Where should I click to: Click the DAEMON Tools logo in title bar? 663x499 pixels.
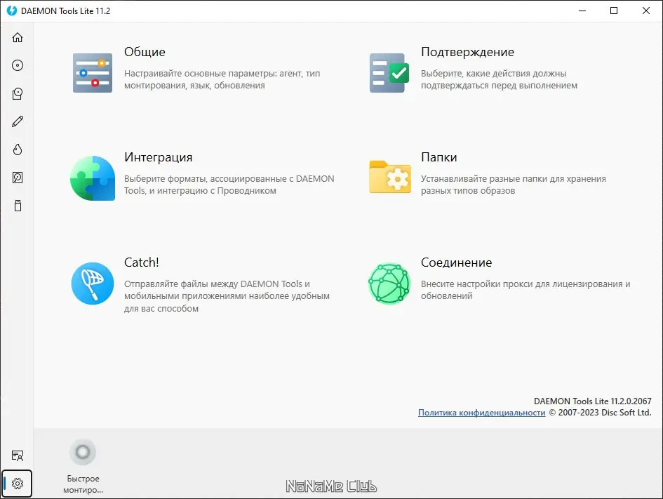click(x=12, y=11)
